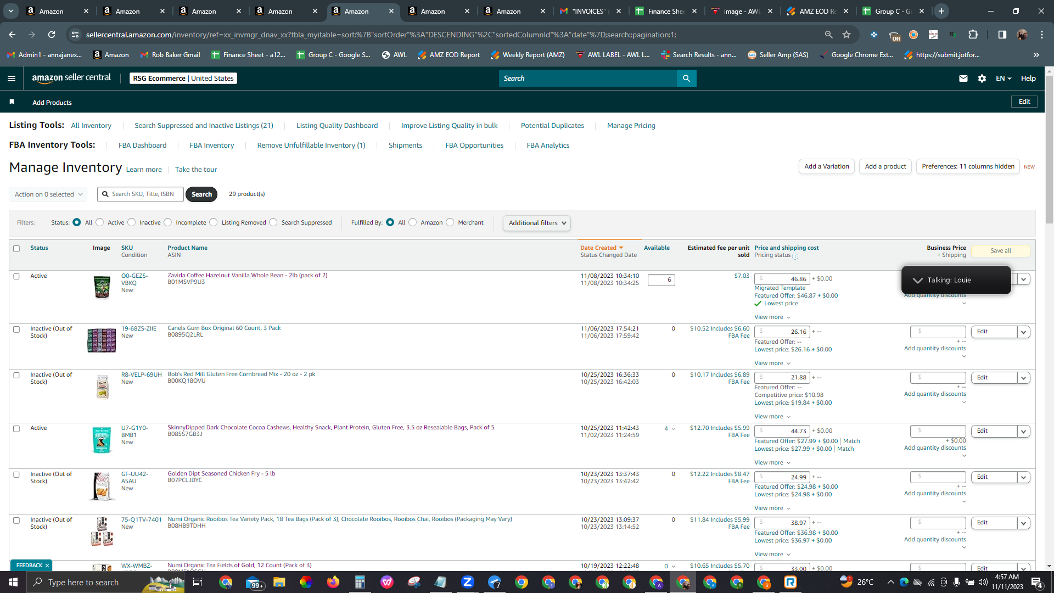Click the search magnifier button in header
This screenshot has height=593, width=1054.
(x=686, y=79)
